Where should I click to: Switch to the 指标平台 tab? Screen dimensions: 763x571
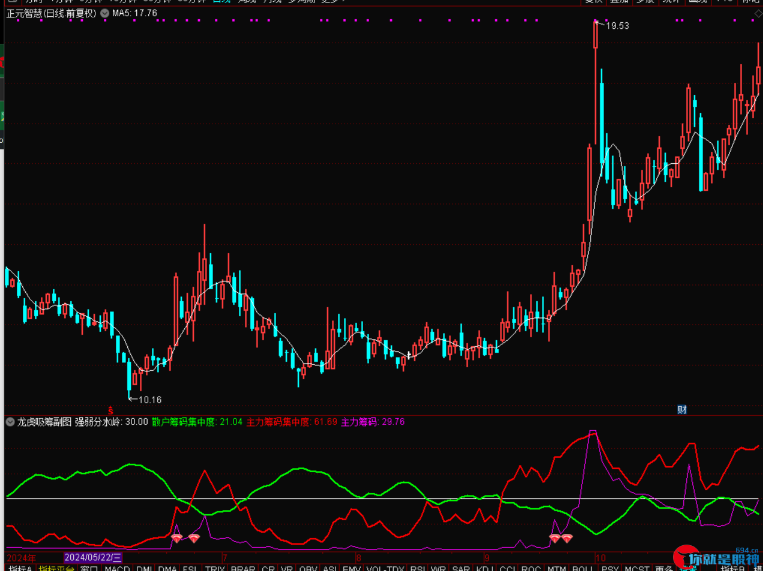click(56, 567)
